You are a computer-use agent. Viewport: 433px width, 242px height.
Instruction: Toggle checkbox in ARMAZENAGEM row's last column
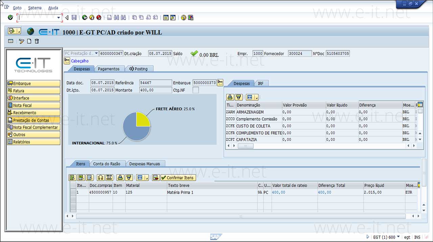420,111
